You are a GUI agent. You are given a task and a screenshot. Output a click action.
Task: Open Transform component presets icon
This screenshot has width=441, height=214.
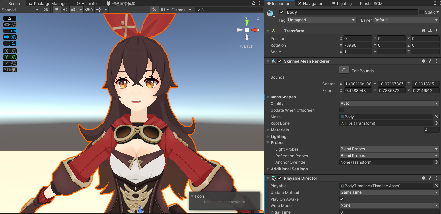point(430,31)
